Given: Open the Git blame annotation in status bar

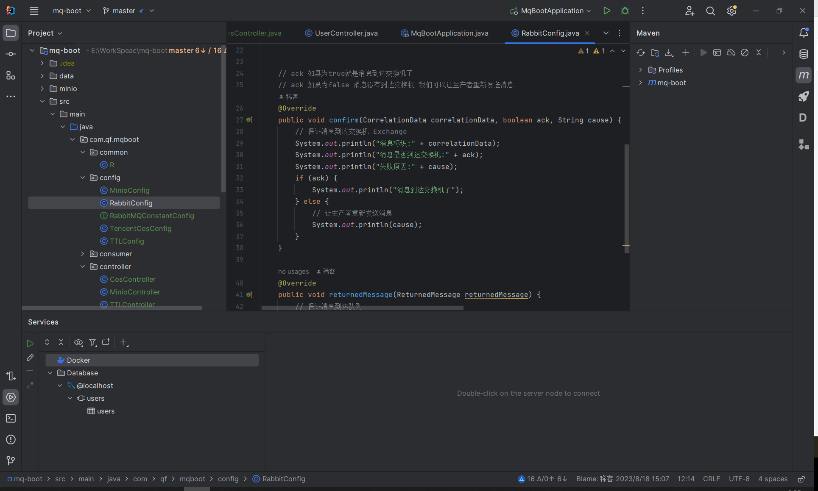Looking at the screenshot, I should coord(623,479).
